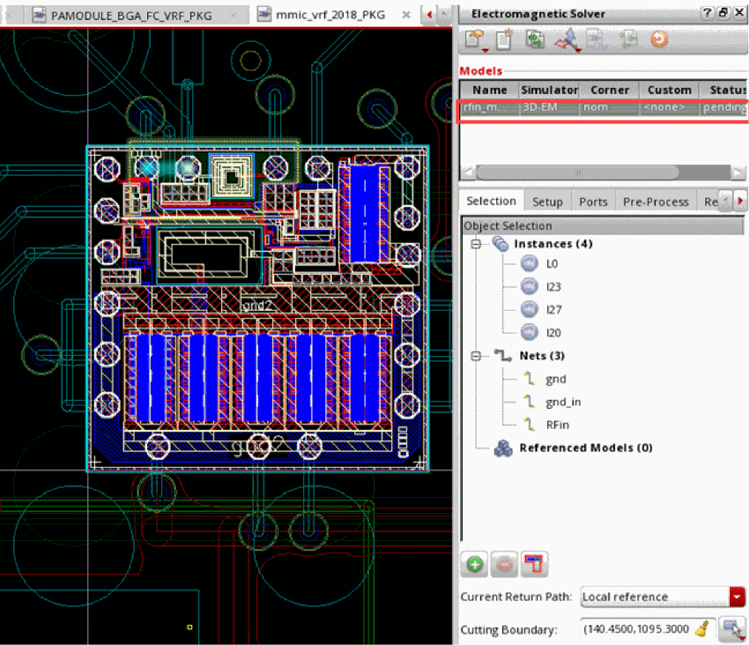Click the orange refresh icon in toolbar

pyautogui.click(x=659, y=40)
